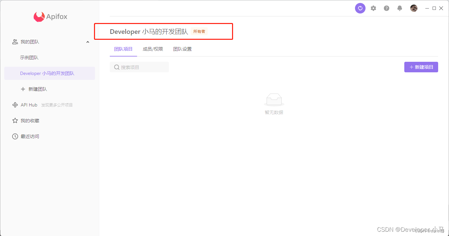Image resolution: width=449 pixels, height=236 pixels.
Task: Switch to the 成员/权限 tab
Action: 153,49
